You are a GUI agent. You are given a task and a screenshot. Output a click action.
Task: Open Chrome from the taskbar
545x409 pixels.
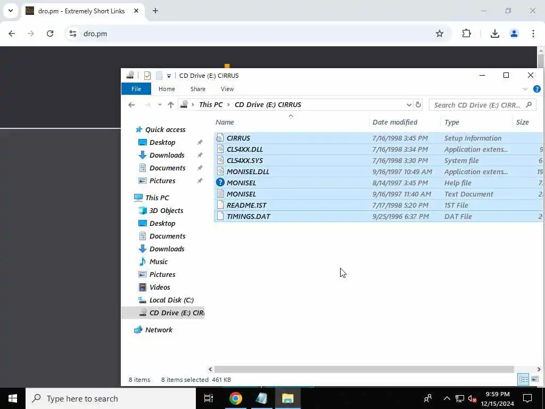[x=235, y=398]
